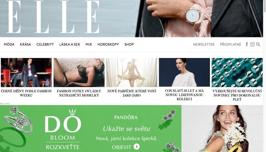Viewport: 266px width, 152px height.
Task: Click the PŘEDPLATNÉ link
Action: [x=230, y=44]
